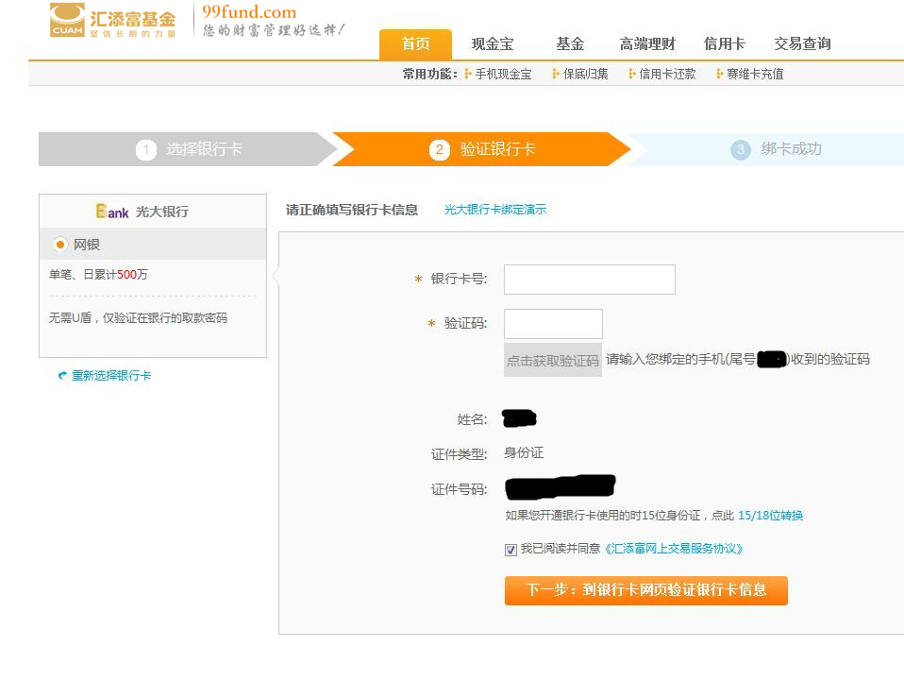Switch to the 信用卡 menu
904x680 pixels.
(725, 44)
